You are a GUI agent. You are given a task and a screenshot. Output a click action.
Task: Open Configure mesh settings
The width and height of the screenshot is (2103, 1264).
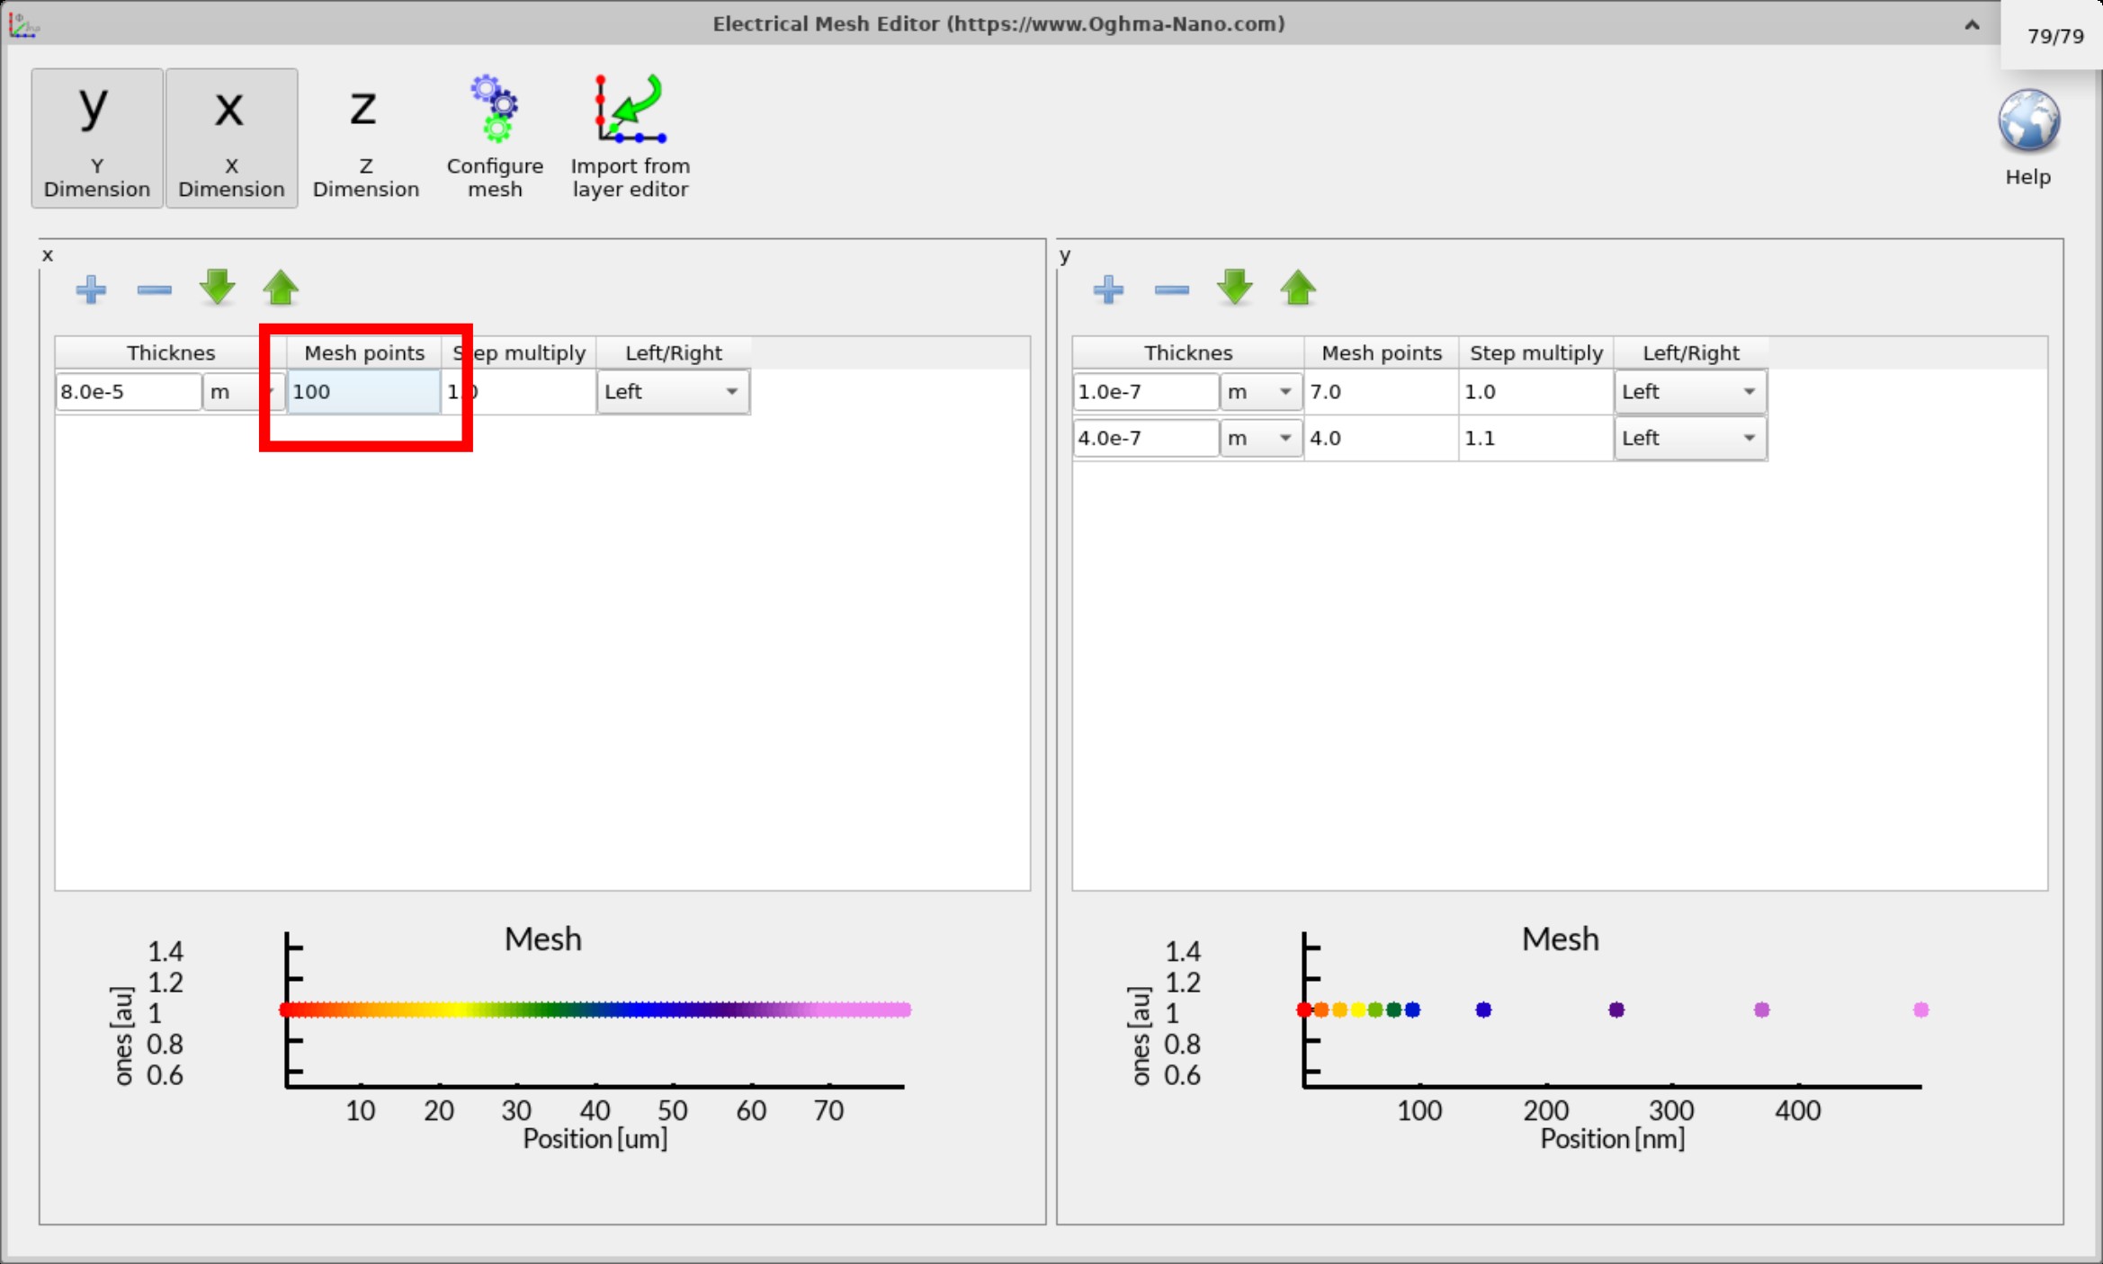495,138
